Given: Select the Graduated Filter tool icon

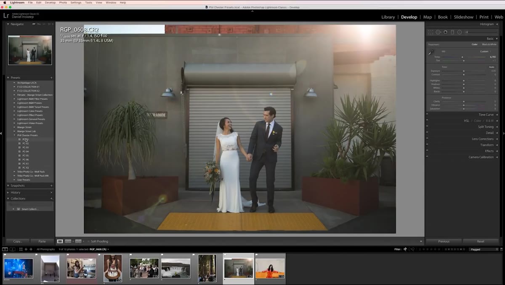Looking at the screenshot, I should pos(452,32).
